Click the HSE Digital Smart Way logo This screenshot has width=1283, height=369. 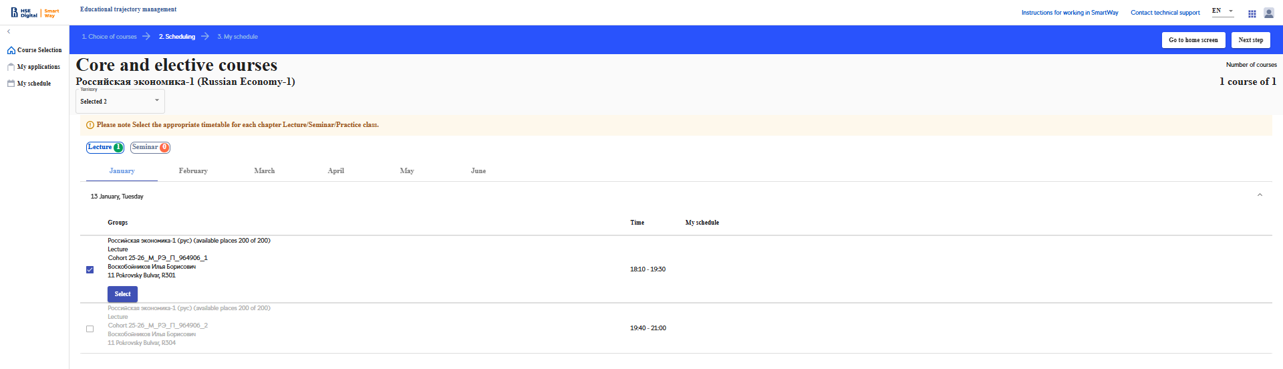click(x=35, y=13)
